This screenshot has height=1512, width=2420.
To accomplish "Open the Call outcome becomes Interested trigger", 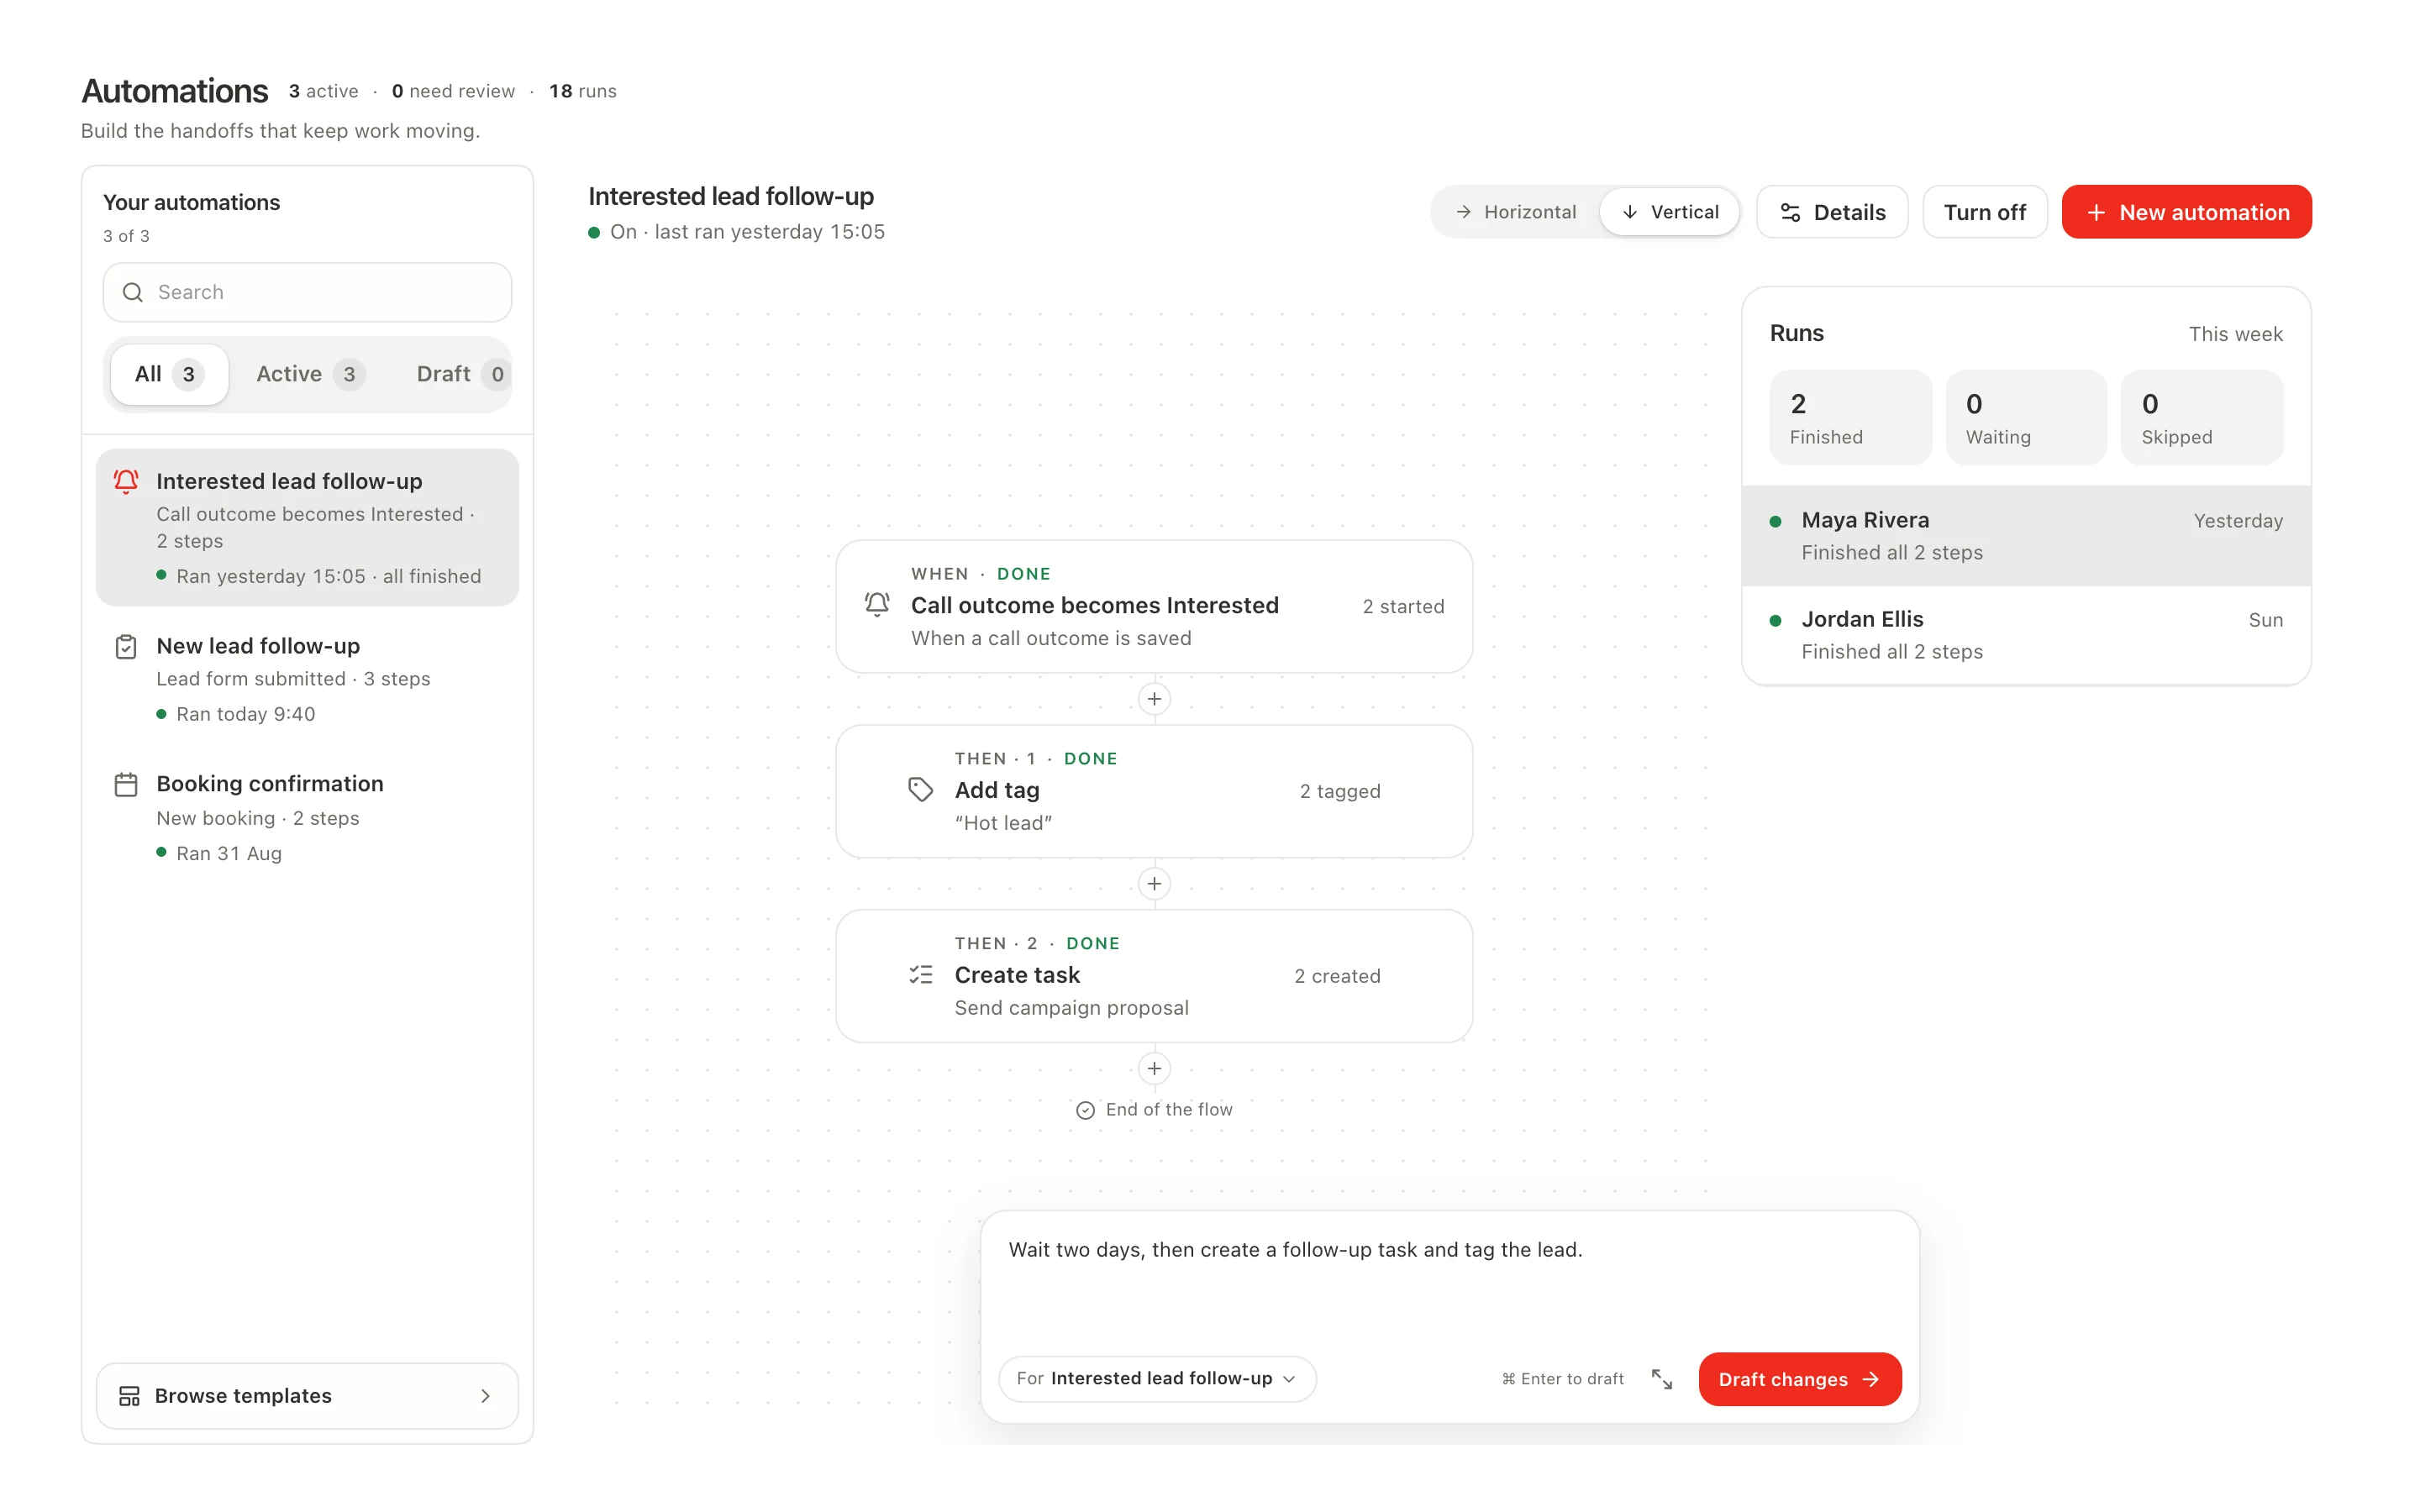I will (1154, 606).
